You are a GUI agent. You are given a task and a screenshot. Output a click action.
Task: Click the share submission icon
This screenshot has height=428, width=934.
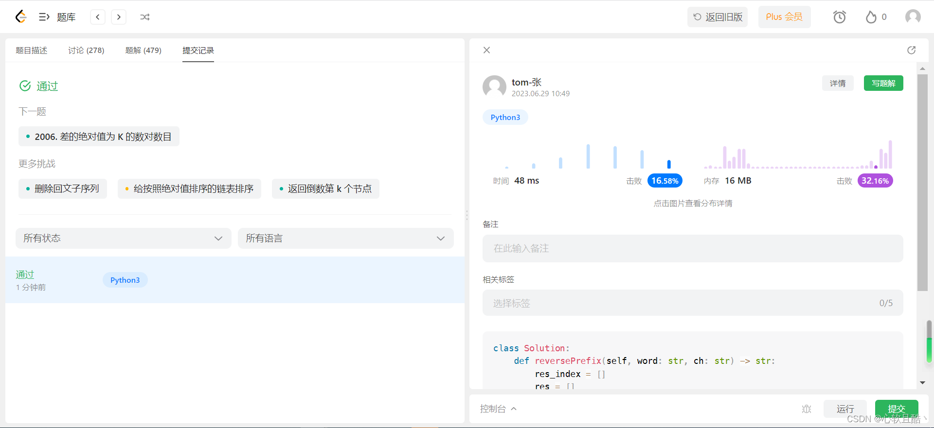[x=911, y=50]
